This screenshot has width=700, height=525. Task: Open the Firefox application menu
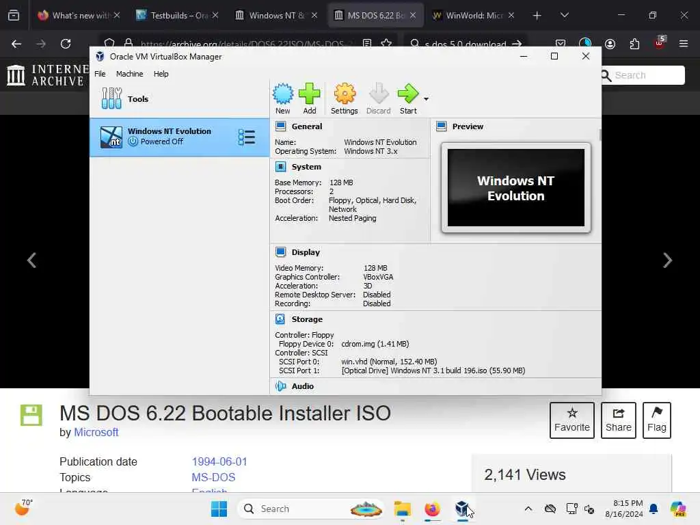click(x=684, y=44)
